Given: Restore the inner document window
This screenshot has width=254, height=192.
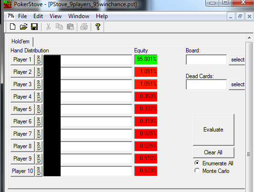Looking at the screenshot, I should tap(240, 16).
